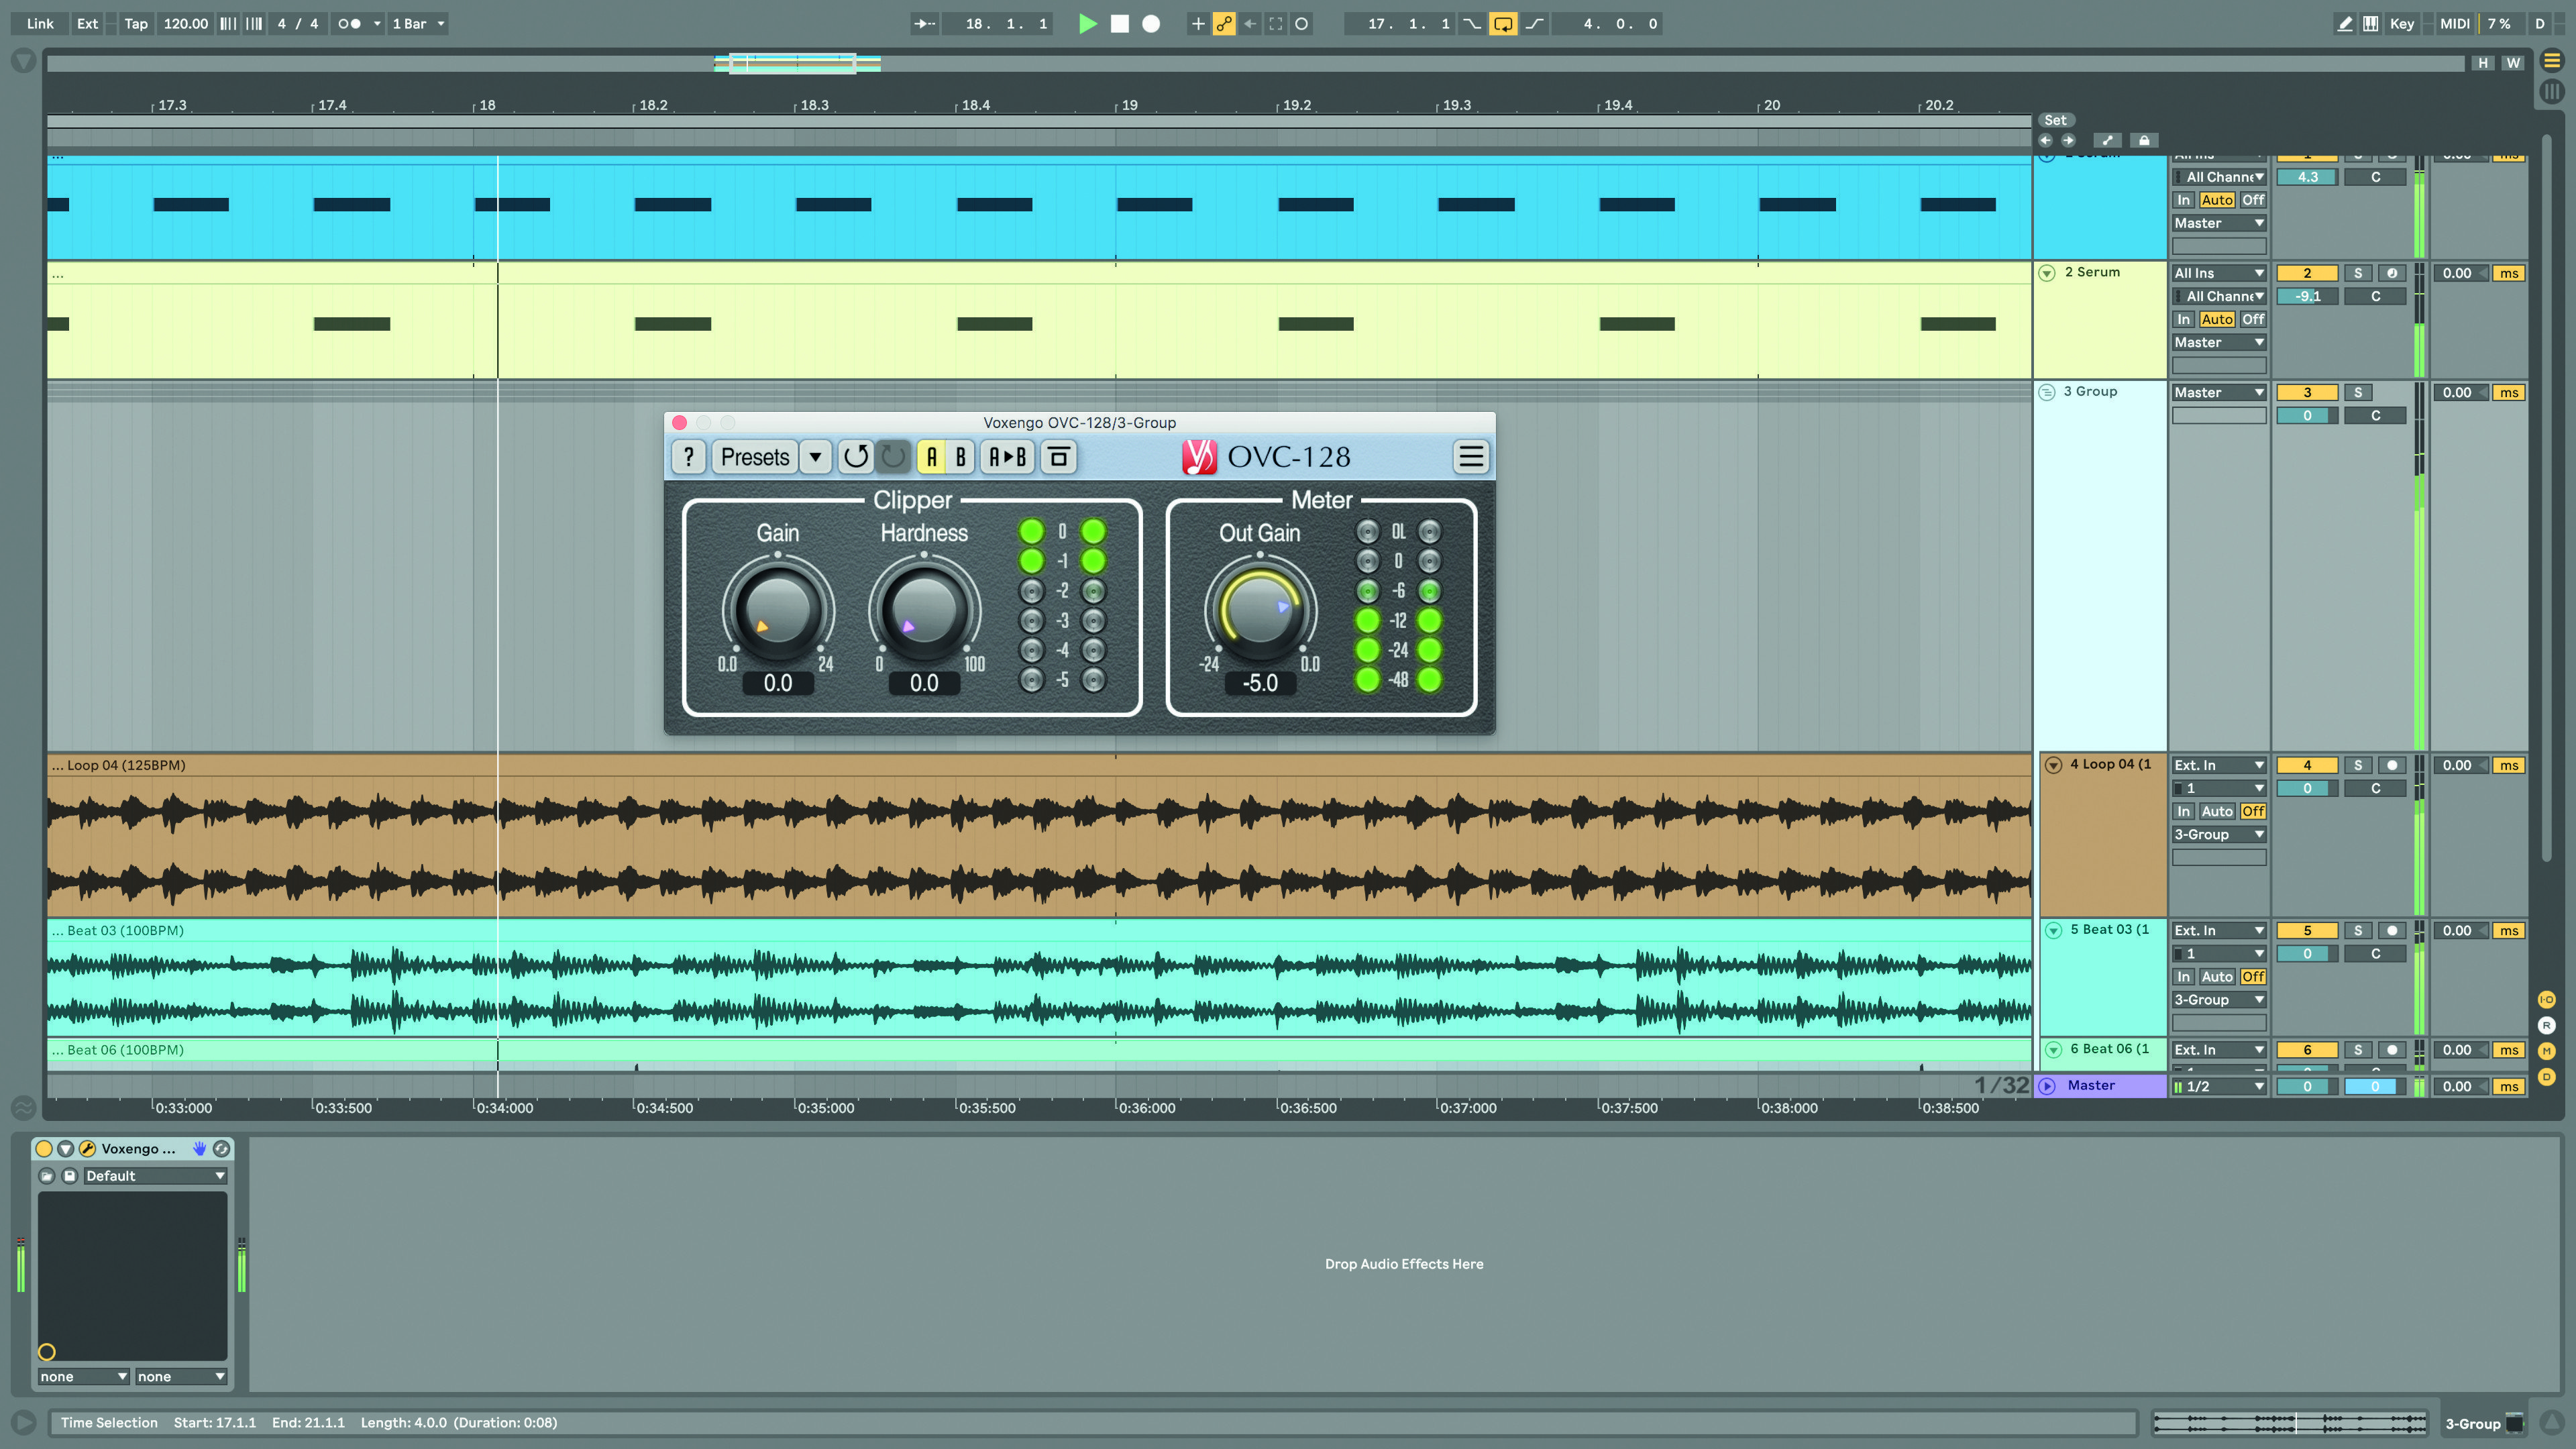This screenshot has height=1449, width=2576.
Task: Click the OVC-128 undo icon
Action: coord(855,457)
